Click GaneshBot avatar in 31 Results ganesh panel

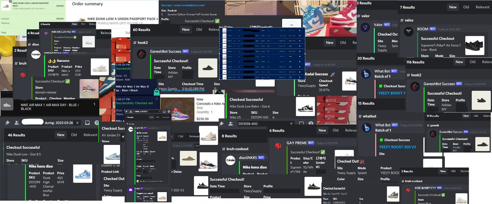[x=433, y=133]
